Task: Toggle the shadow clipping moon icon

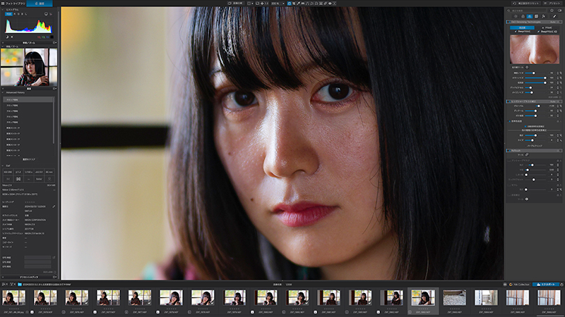Action: [x=7, y=37]
